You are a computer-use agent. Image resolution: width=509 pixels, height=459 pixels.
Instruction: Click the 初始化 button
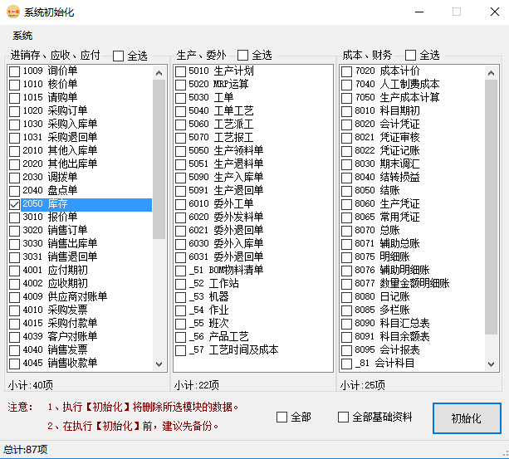pyautogui.click(x=467, y=418)
